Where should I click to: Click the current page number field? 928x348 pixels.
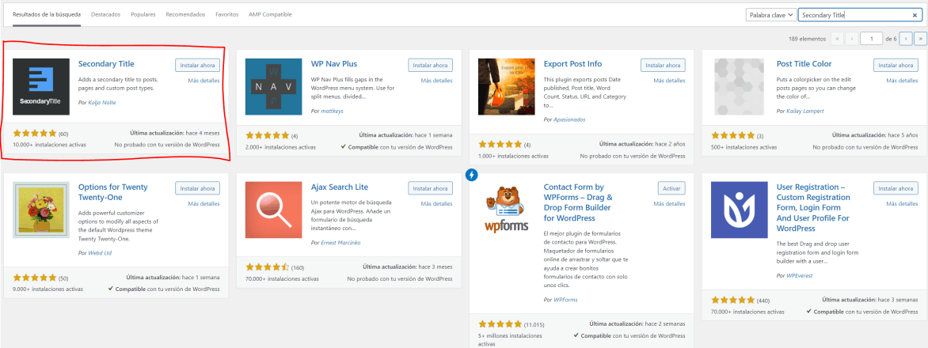click(x=872, y=39)
